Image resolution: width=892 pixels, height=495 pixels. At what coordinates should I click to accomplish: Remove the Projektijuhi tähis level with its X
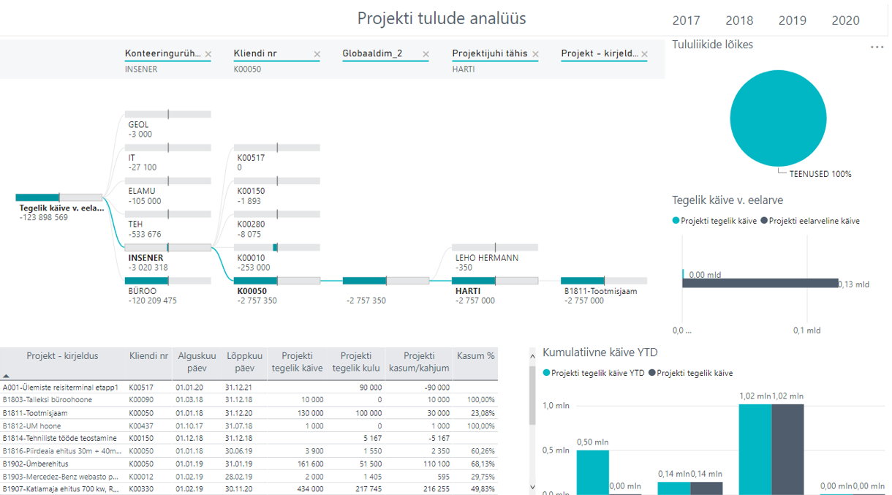tap(535, 54)
